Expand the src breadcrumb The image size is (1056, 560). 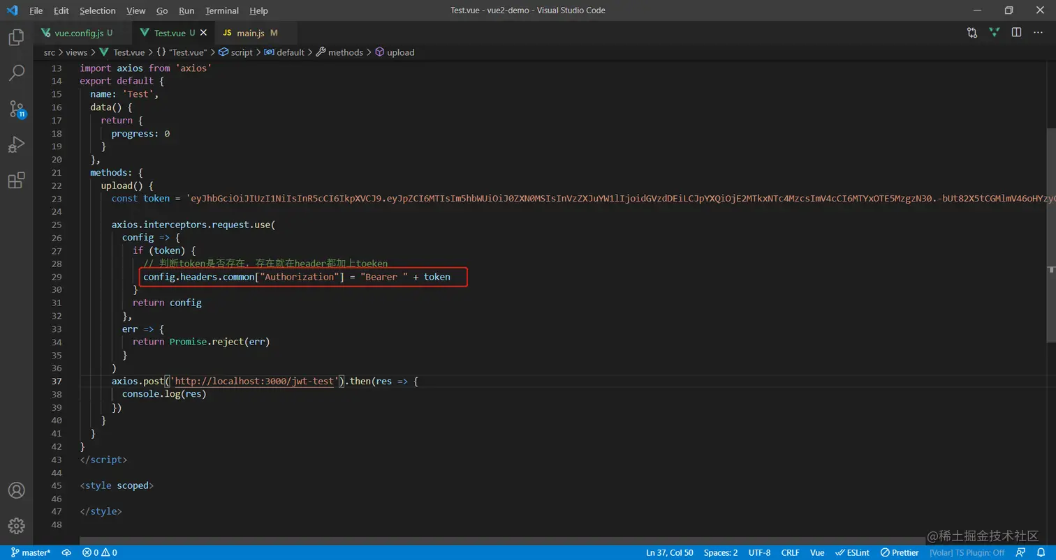[x=49, y=52]
